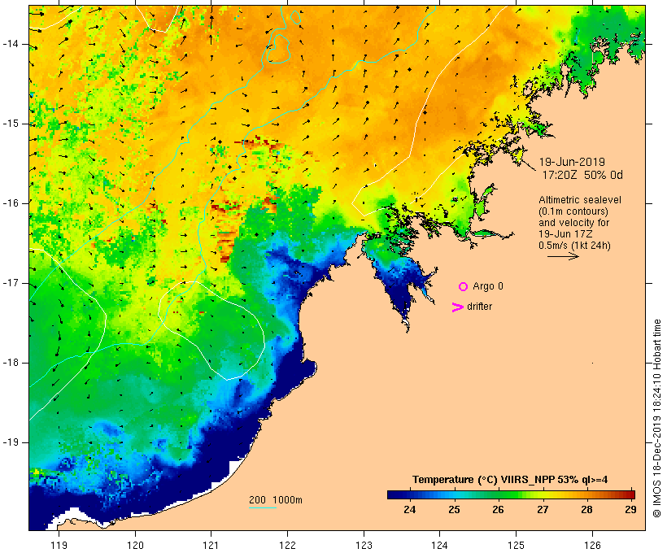Click longitude axis label 119
The width and height of the screenshot is (667, 553).
pyautogui.click(x=59, y=546)
